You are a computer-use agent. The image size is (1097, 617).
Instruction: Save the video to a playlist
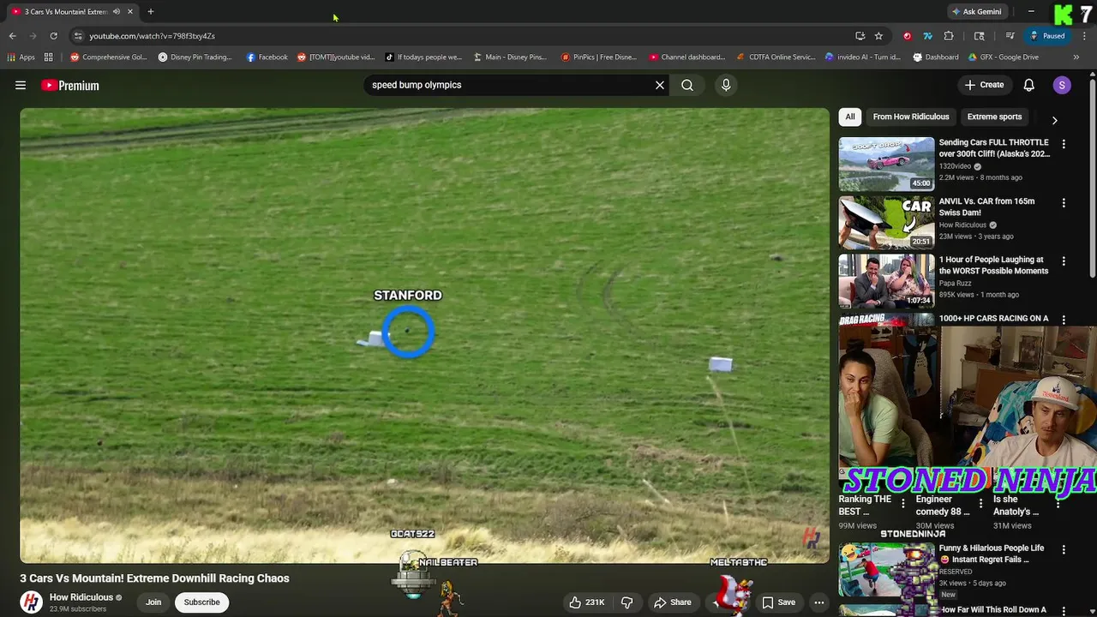(x=779, y=602)
